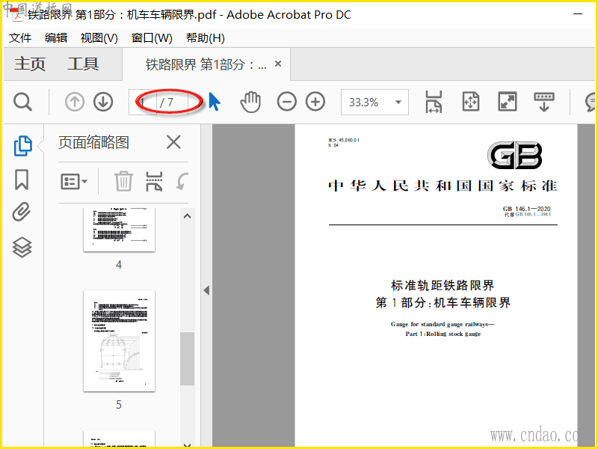Select the 铁路限界 第1部分 document tab

(206, 64)
